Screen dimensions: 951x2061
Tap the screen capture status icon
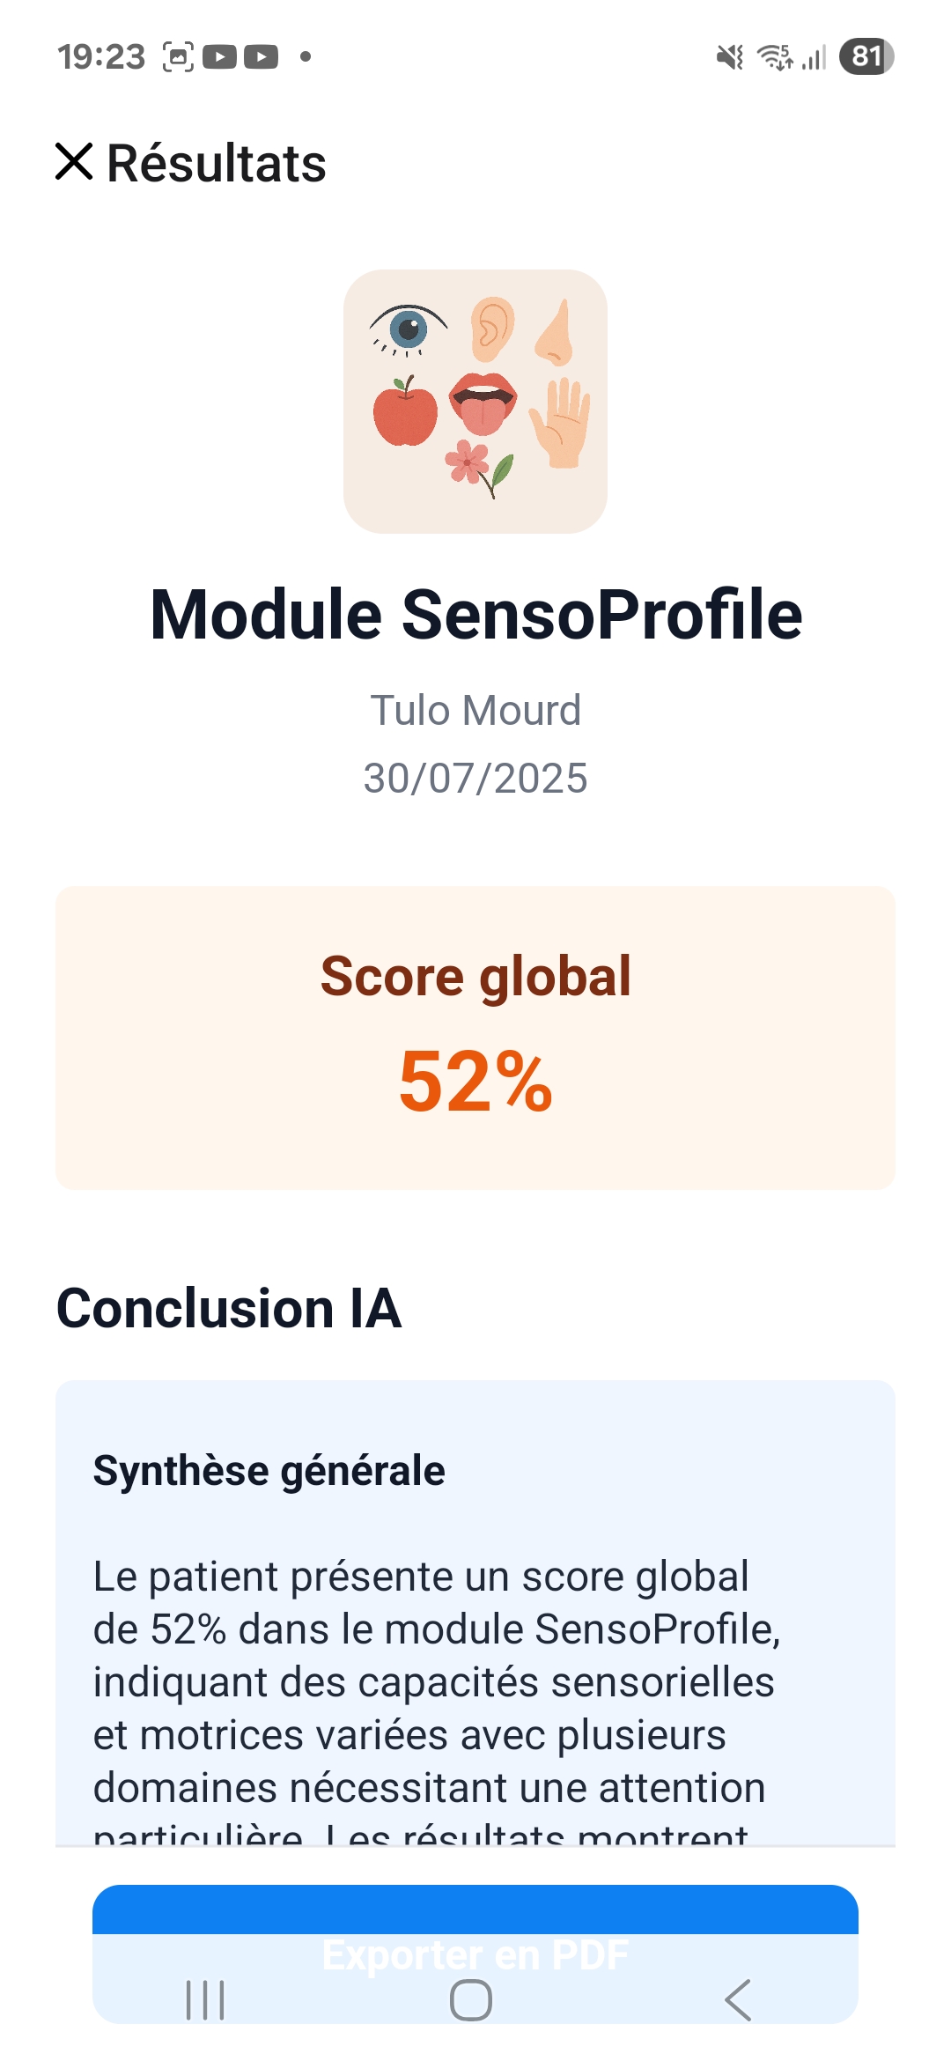pos(178,57)
